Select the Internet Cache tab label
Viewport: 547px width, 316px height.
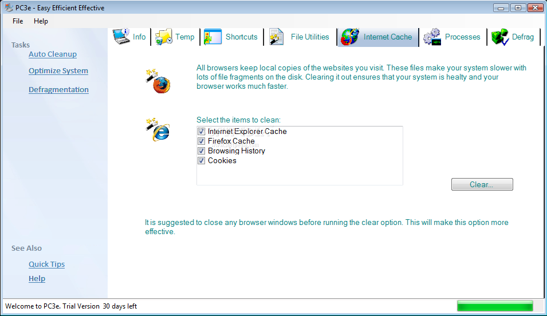point(388,37)
